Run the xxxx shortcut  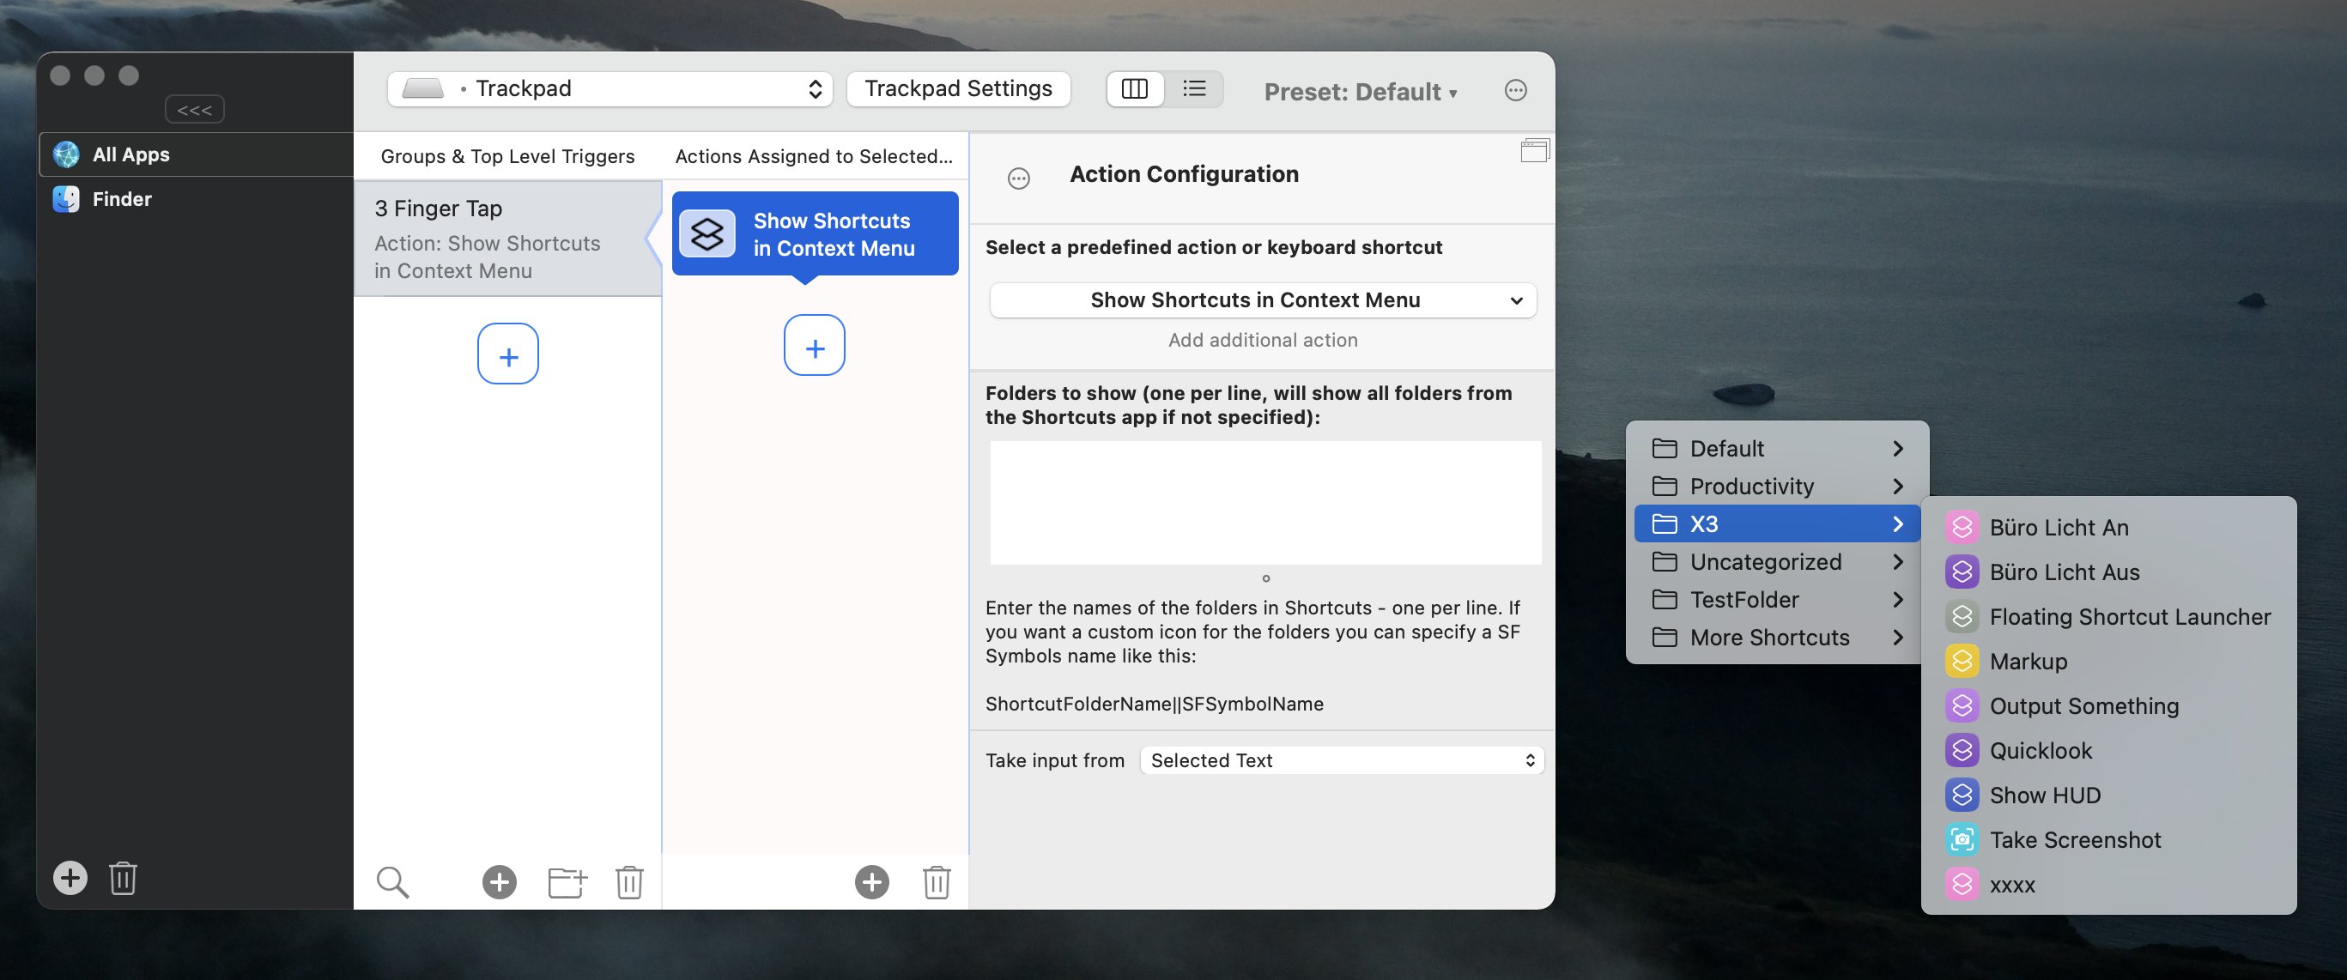(x=2108, y=885)
